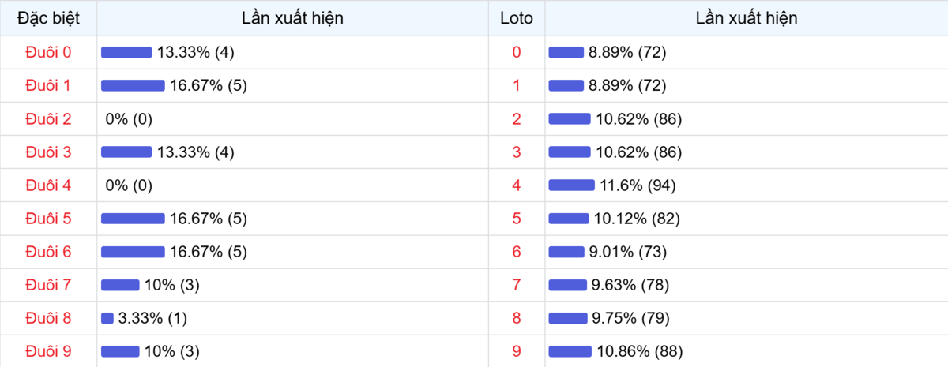
Task: Click the 10.86% bar for Loto 9
Action: tap(570, 351)
